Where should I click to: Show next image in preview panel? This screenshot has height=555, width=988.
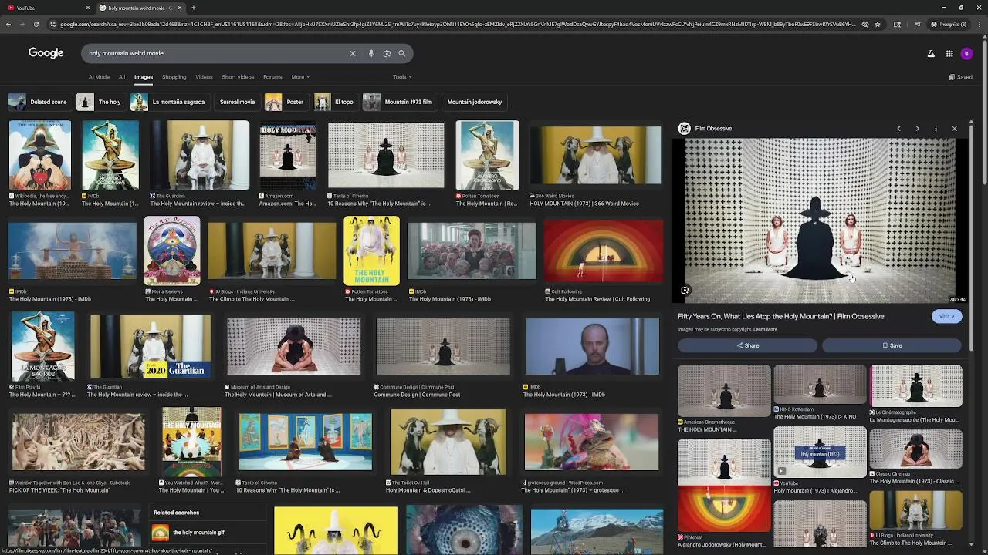(917, 129)
